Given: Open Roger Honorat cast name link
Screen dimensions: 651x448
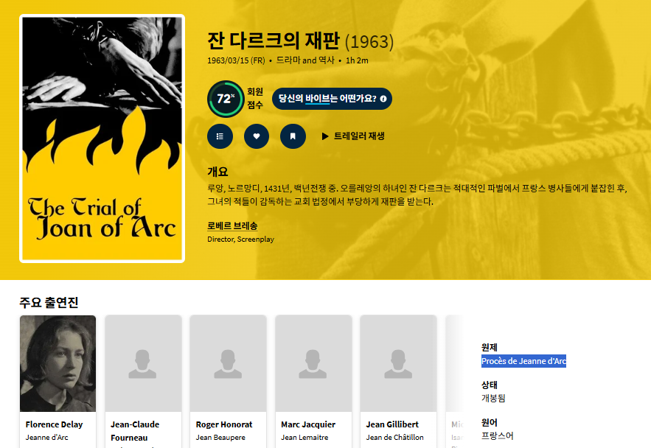Looking at the screenshot, I should point(224,424).
